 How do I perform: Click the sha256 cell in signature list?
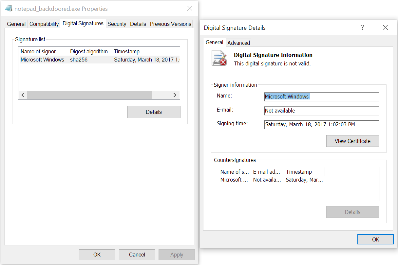tap(79, 60)
